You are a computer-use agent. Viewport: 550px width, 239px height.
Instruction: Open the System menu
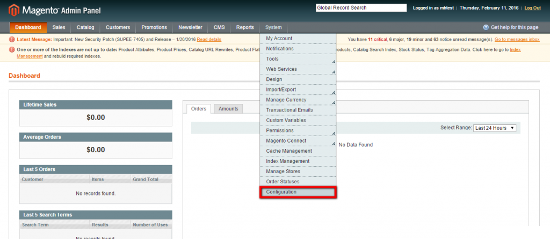click(x=273, y=27)
